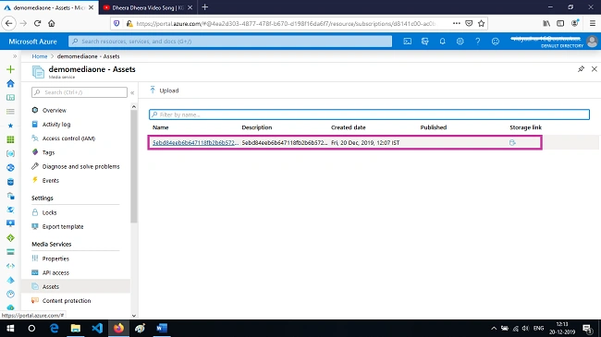Open portal settings gear
The image size is (601, 337).
pos(460,42)
